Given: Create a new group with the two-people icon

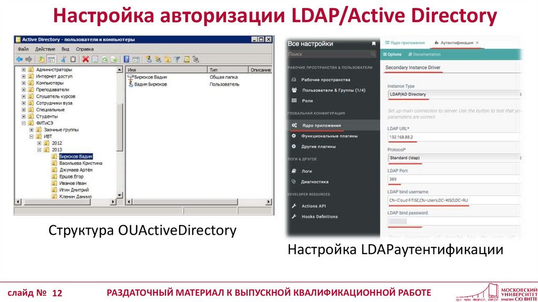Looking at the screenshot, I should coord(158,59).
